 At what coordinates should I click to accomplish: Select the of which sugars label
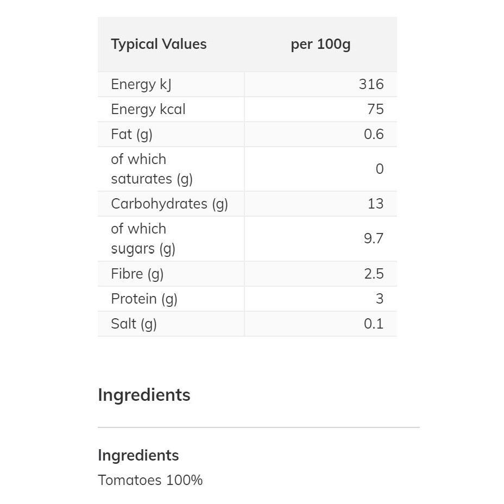[143, 239]
